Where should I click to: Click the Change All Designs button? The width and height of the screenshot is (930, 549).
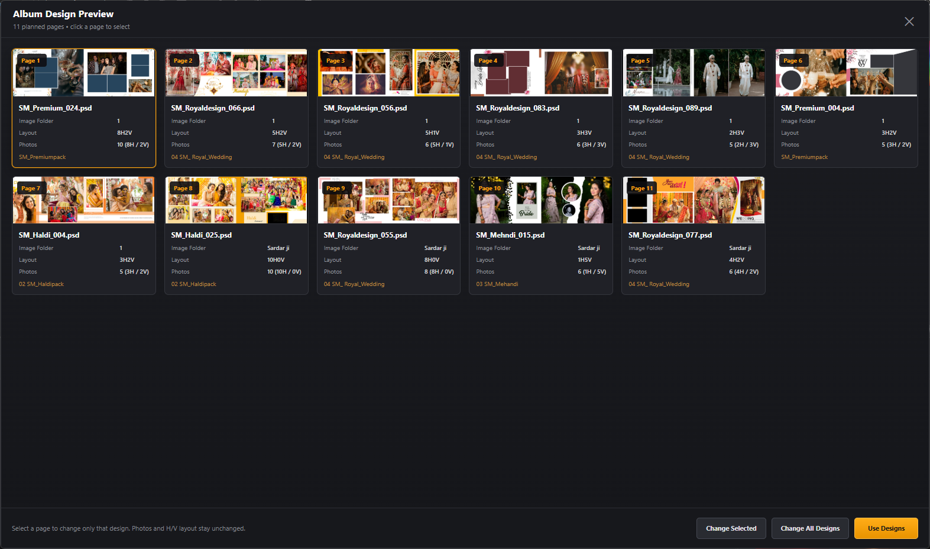pyautogui.click(x=810, y=528)
